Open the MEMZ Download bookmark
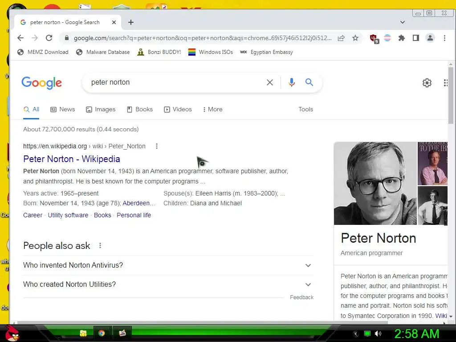Screen dimensions: 456x342 point(43,52)
